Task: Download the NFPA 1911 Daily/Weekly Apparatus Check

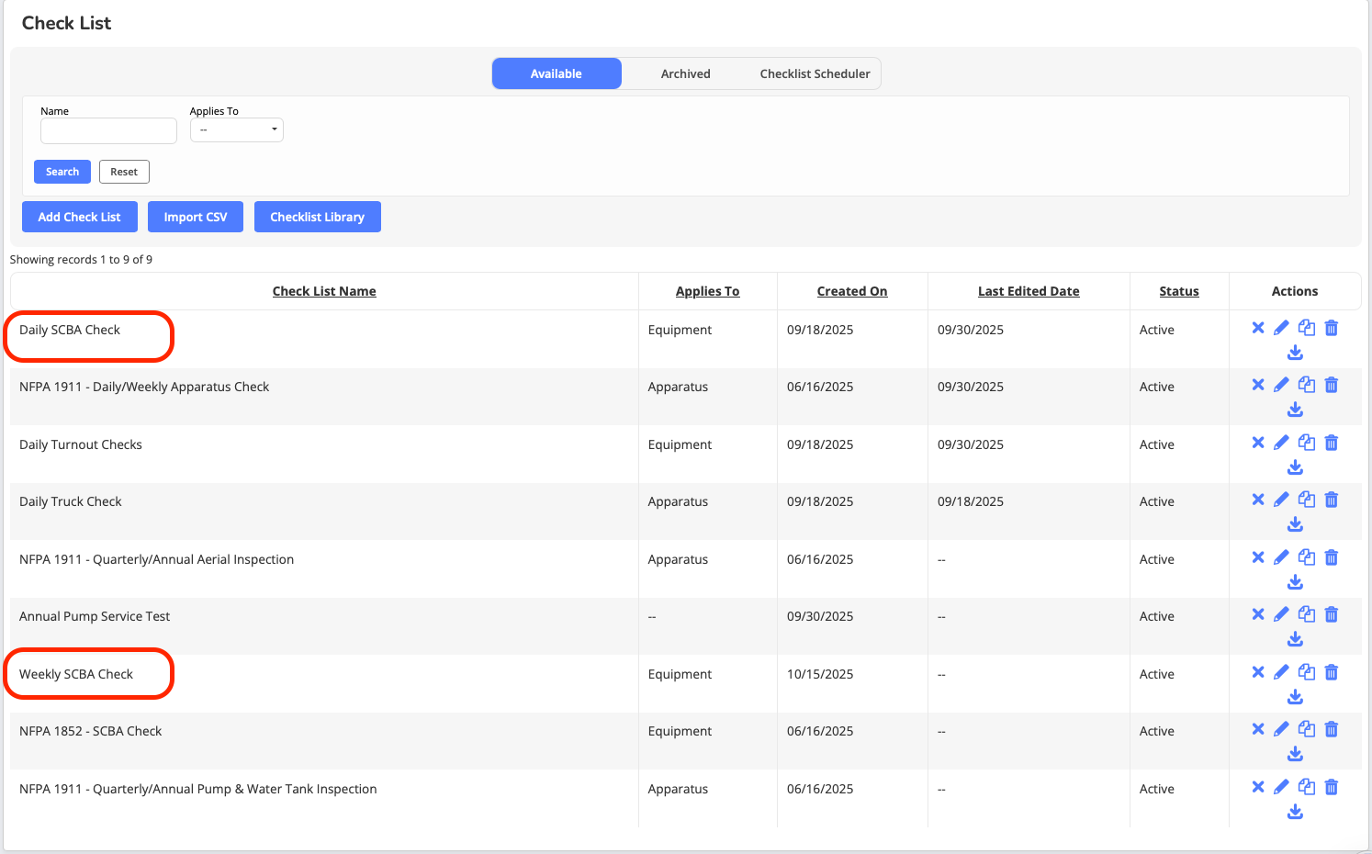Action: [x=1295, y=410]
